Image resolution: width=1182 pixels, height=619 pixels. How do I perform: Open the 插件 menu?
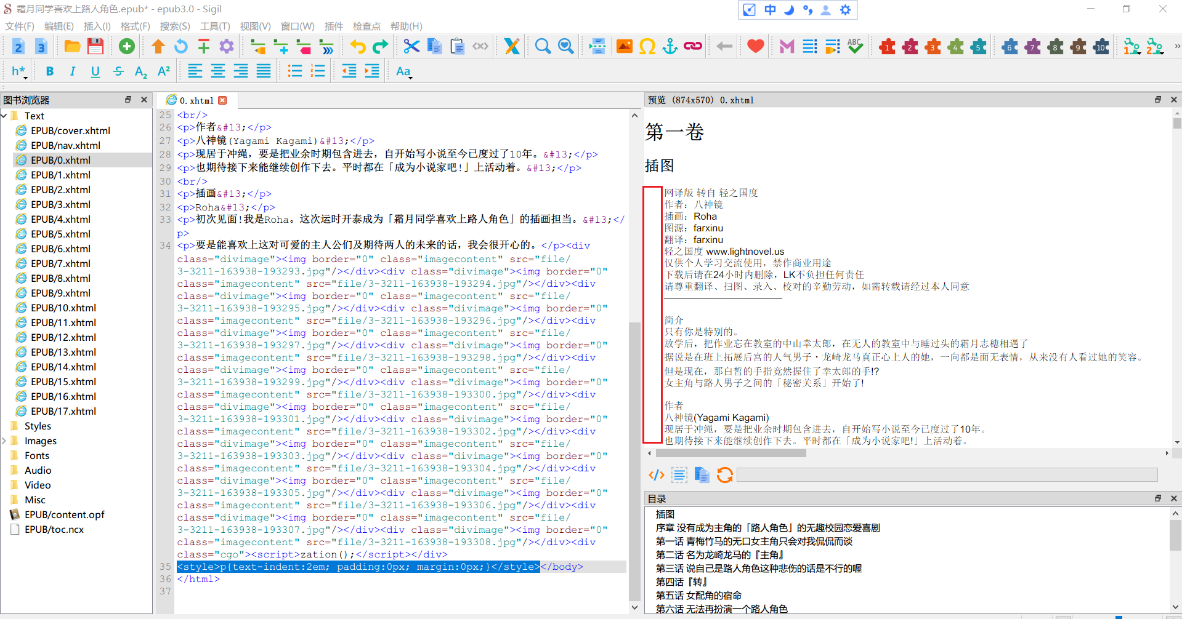click(334, 26)
